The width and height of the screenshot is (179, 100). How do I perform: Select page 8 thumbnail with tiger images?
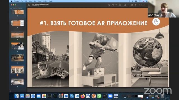pos(17,70)
